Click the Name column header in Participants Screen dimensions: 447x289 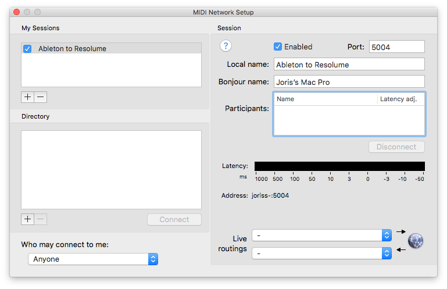click(326, 99)
